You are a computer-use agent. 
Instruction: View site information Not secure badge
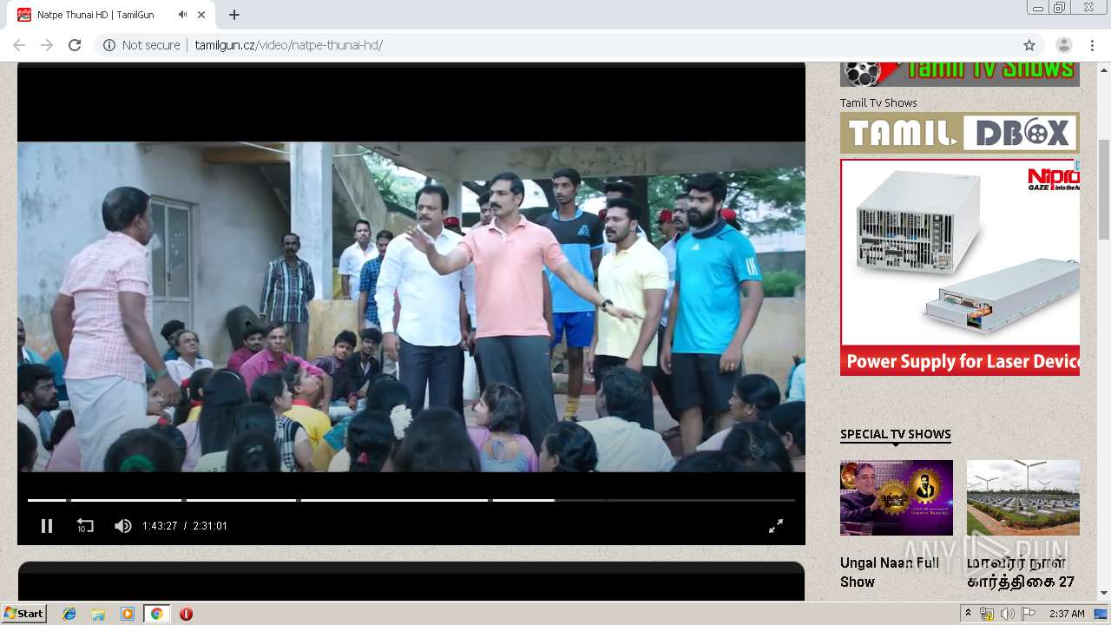click(141, 45)
